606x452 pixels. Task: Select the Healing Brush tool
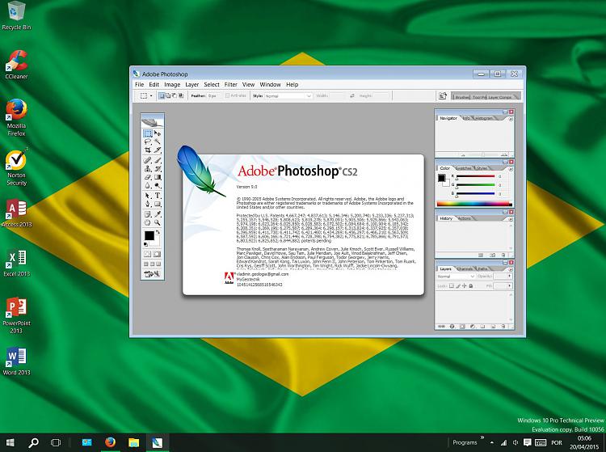coord(147,160)
